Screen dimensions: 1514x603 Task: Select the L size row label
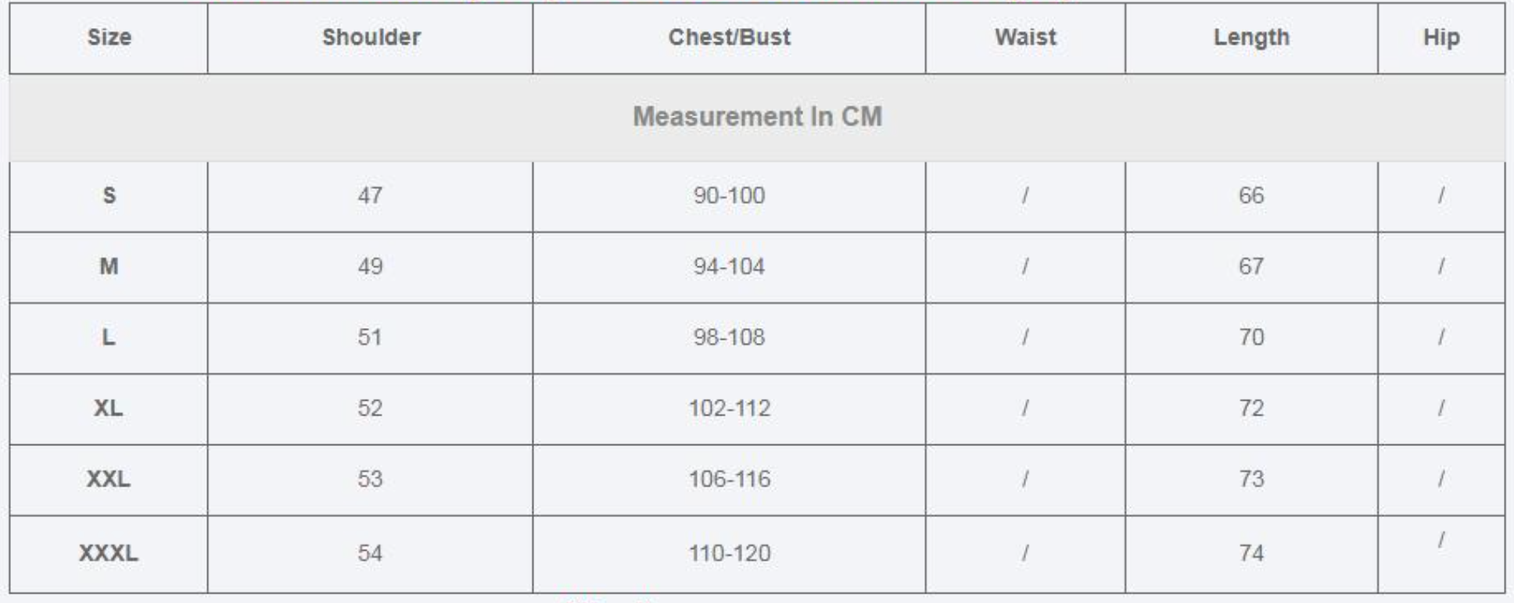coord(109,337)
